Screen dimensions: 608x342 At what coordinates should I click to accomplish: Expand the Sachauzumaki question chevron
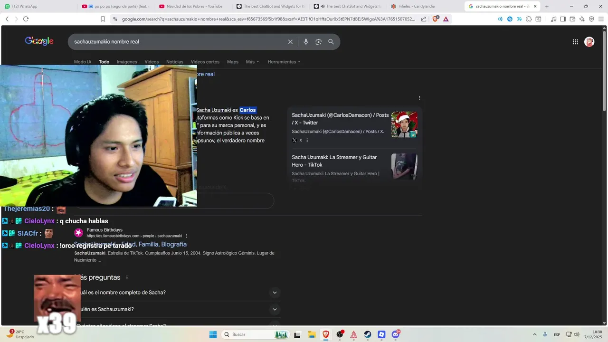tap(275, 309)
